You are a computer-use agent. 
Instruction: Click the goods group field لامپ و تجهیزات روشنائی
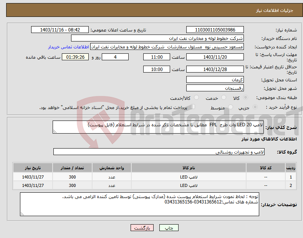[159, 152]
